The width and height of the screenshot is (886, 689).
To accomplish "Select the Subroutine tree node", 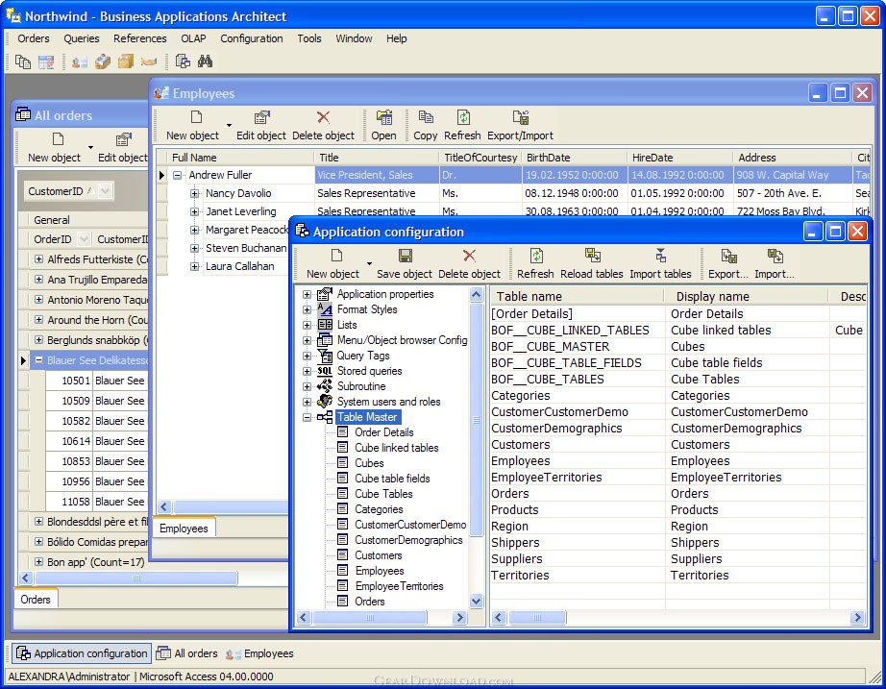I will (x=361, y=386).
